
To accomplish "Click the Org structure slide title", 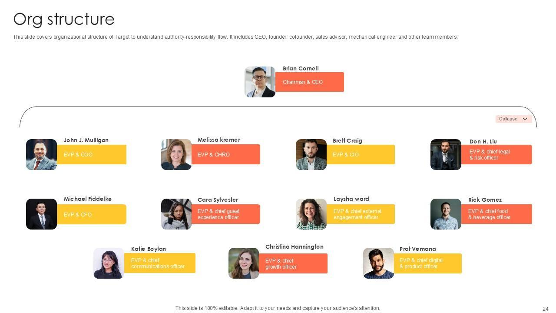I will [64, 19].
